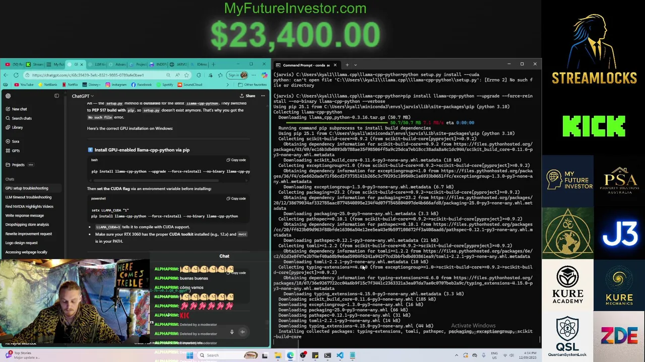Viewport: 645px width, 362px height.
Task: Switch to the Kick Stream browser tab
Action: [x=35, y=64]
